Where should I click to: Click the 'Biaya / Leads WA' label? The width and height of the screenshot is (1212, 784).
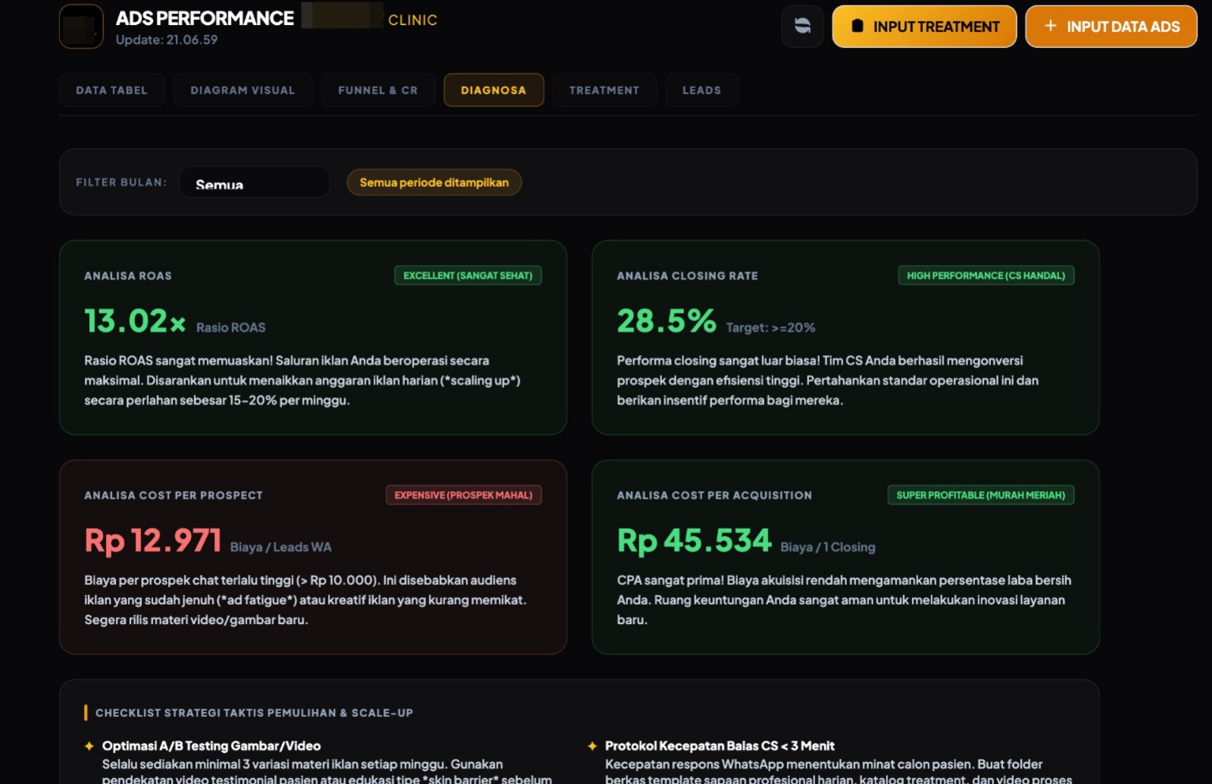coord(281,548)
